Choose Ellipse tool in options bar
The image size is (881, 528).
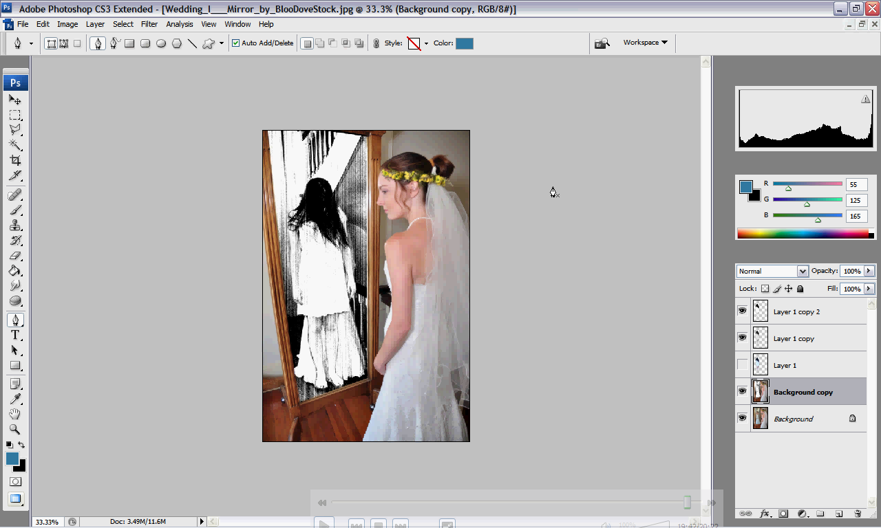pyautogui.click(x=161, y=43)
